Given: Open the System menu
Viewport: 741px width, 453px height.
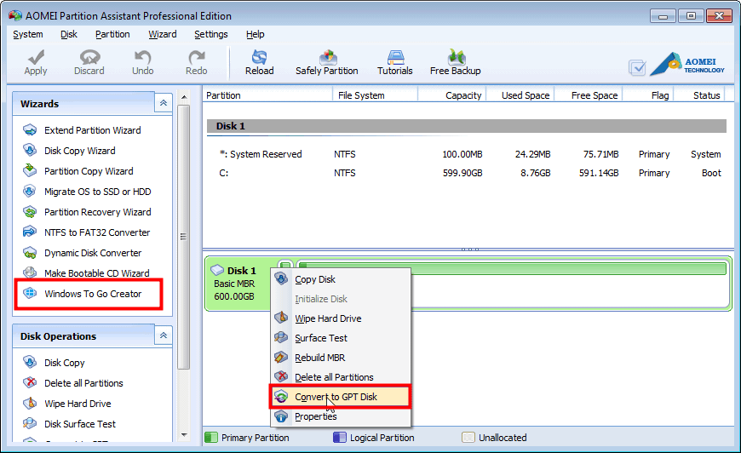Looking at the screenshot, I should coord(28,34).
